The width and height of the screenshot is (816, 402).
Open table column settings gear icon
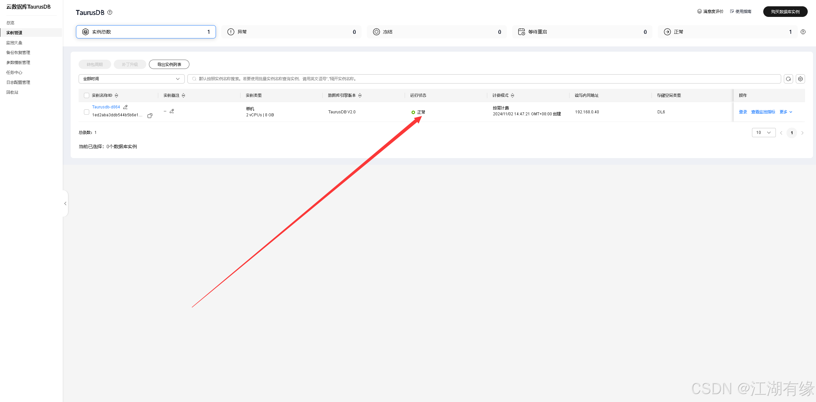(800, 79)
